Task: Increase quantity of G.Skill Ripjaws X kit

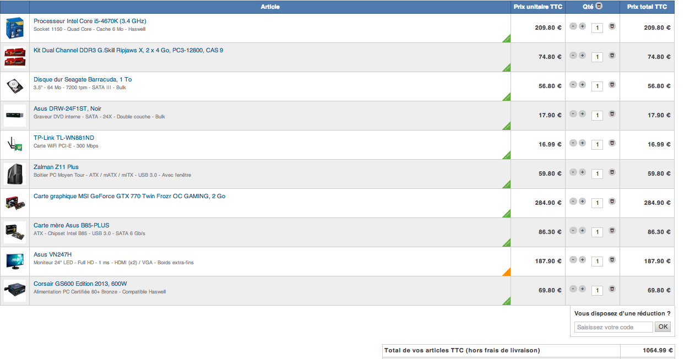Action: coord(582,55)
